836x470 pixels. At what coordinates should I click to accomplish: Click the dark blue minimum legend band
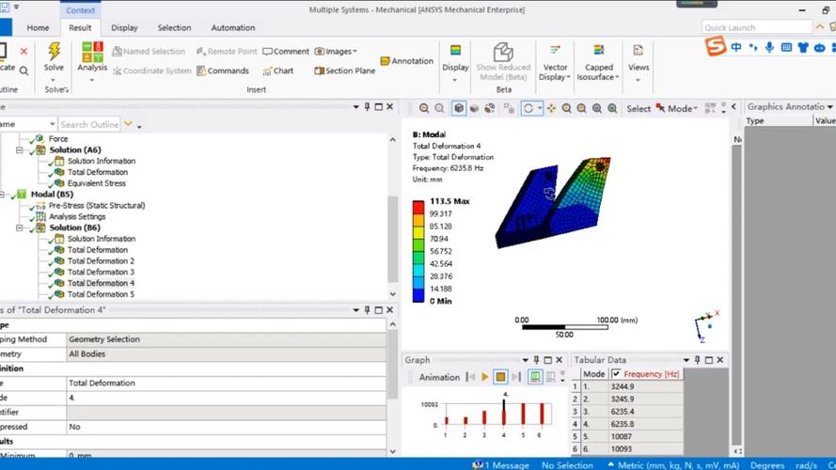pos(418,295)
